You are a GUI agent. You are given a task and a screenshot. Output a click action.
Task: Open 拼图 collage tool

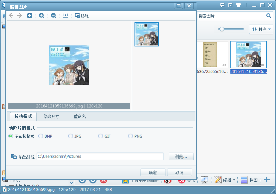[249, 180]
